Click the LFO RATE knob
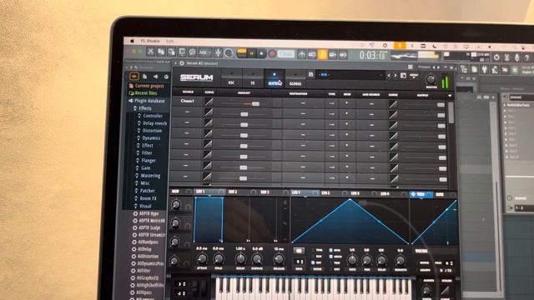 (x=352, y=260)
